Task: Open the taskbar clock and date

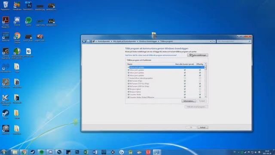Action: pos(267,152)
